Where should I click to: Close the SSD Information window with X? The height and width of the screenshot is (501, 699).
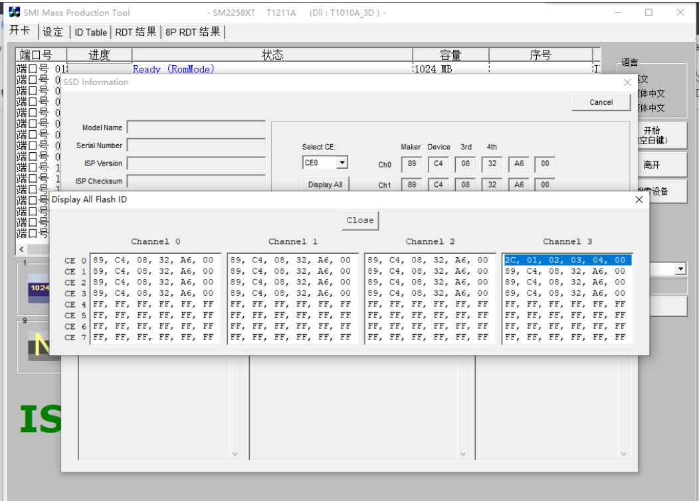click(x=627, y=82)
